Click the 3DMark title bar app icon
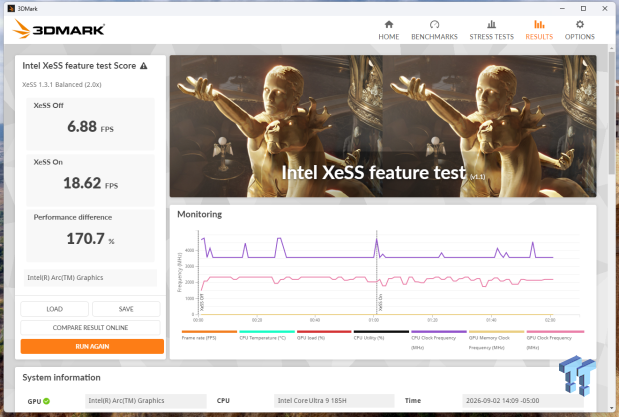 coord(11,8)
